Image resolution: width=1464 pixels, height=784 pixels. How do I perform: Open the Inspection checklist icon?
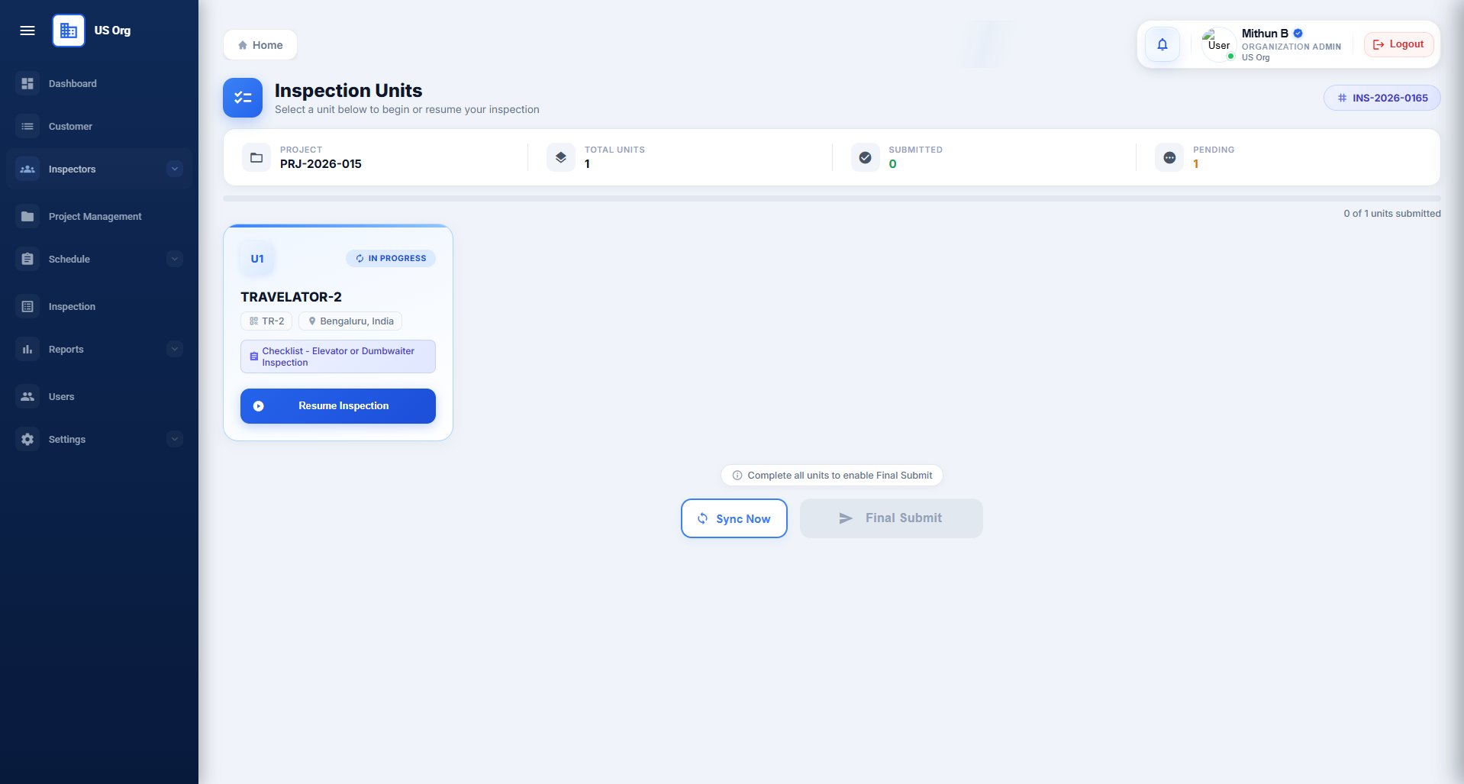[x=27, y=306]
